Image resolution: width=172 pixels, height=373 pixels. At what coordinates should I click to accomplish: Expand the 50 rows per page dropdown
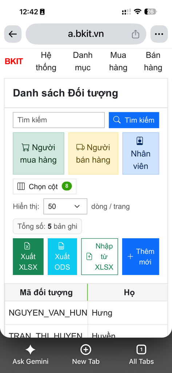pos(65,206)
